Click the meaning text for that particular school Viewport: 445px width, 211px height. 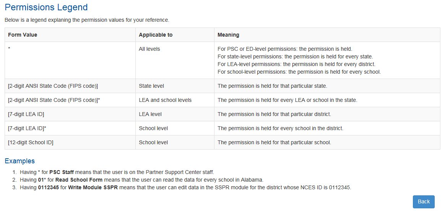(x=274, y=142)
